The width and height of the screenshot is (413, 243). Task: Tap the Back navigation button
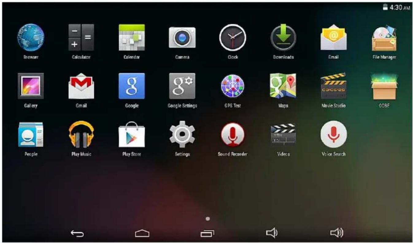[x=77, y=234]
